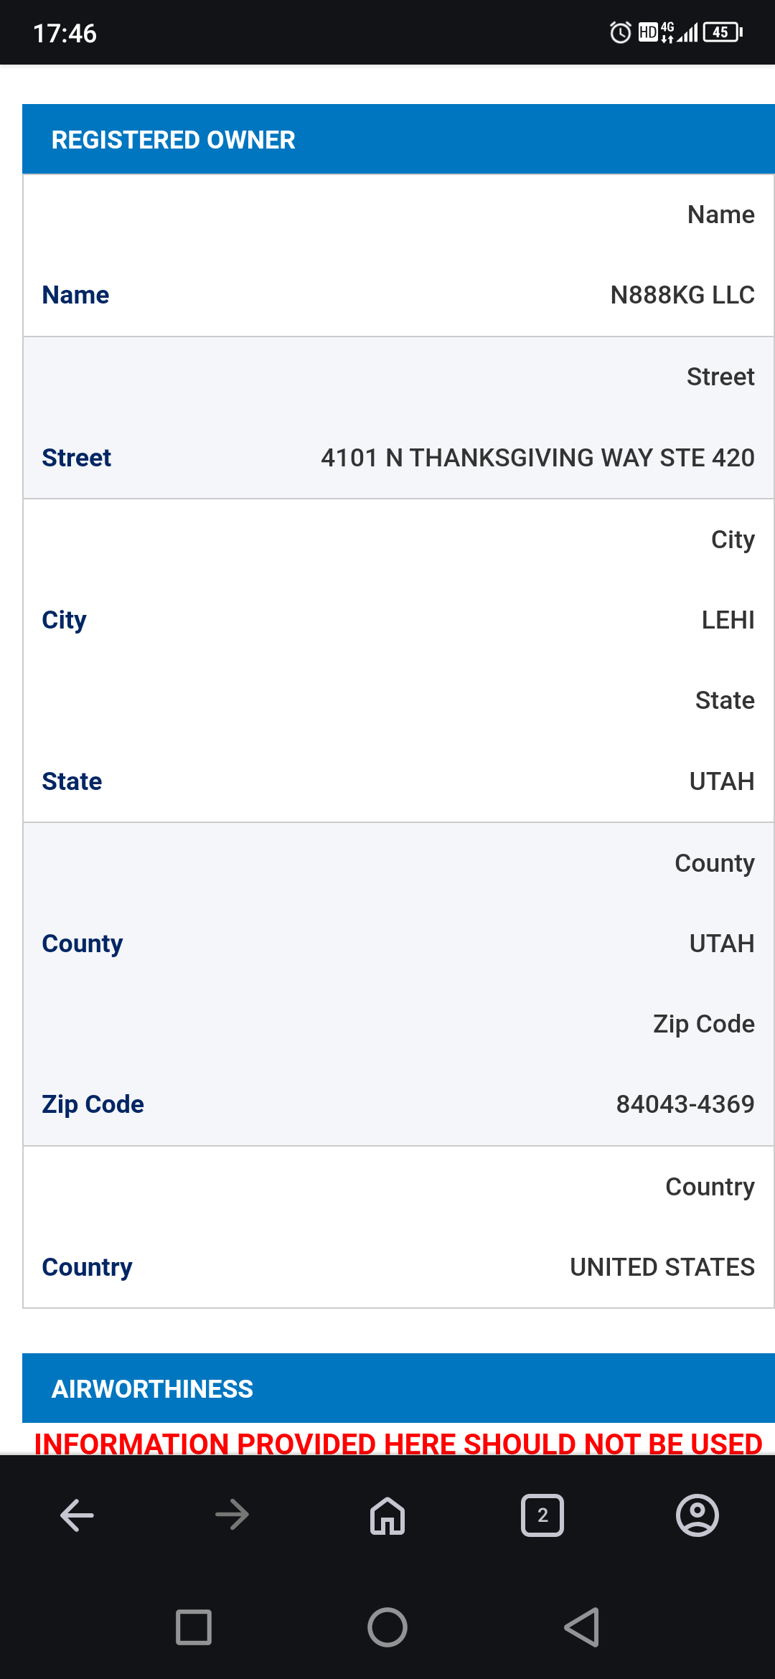Tap the clock time in status bar
The image size is (775, 1679).
[x=65, y=33]
